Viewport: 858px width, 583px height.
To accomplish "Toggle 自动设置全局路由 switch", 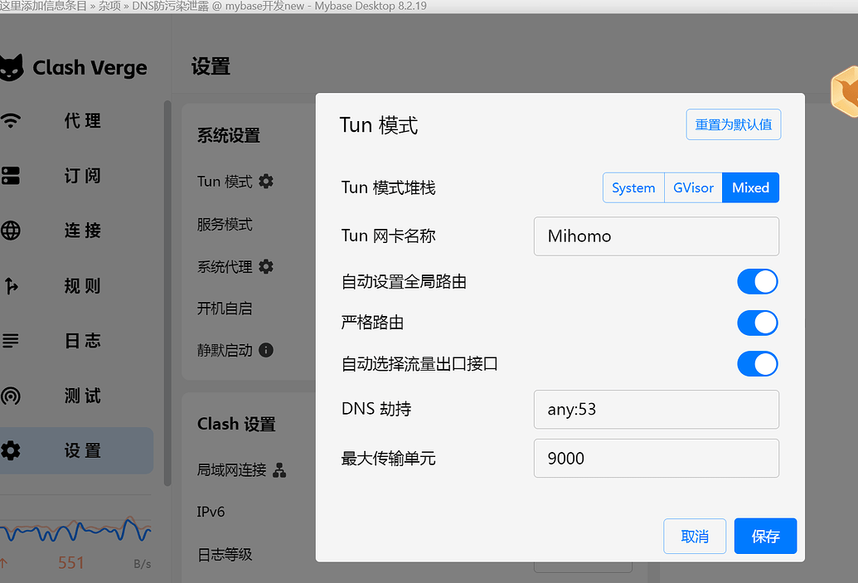I will click(x=758, y=282).
